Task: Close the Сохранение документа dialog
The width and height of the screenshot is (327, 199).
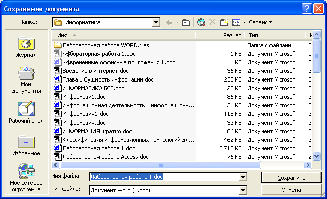Action: click(318, 9)
